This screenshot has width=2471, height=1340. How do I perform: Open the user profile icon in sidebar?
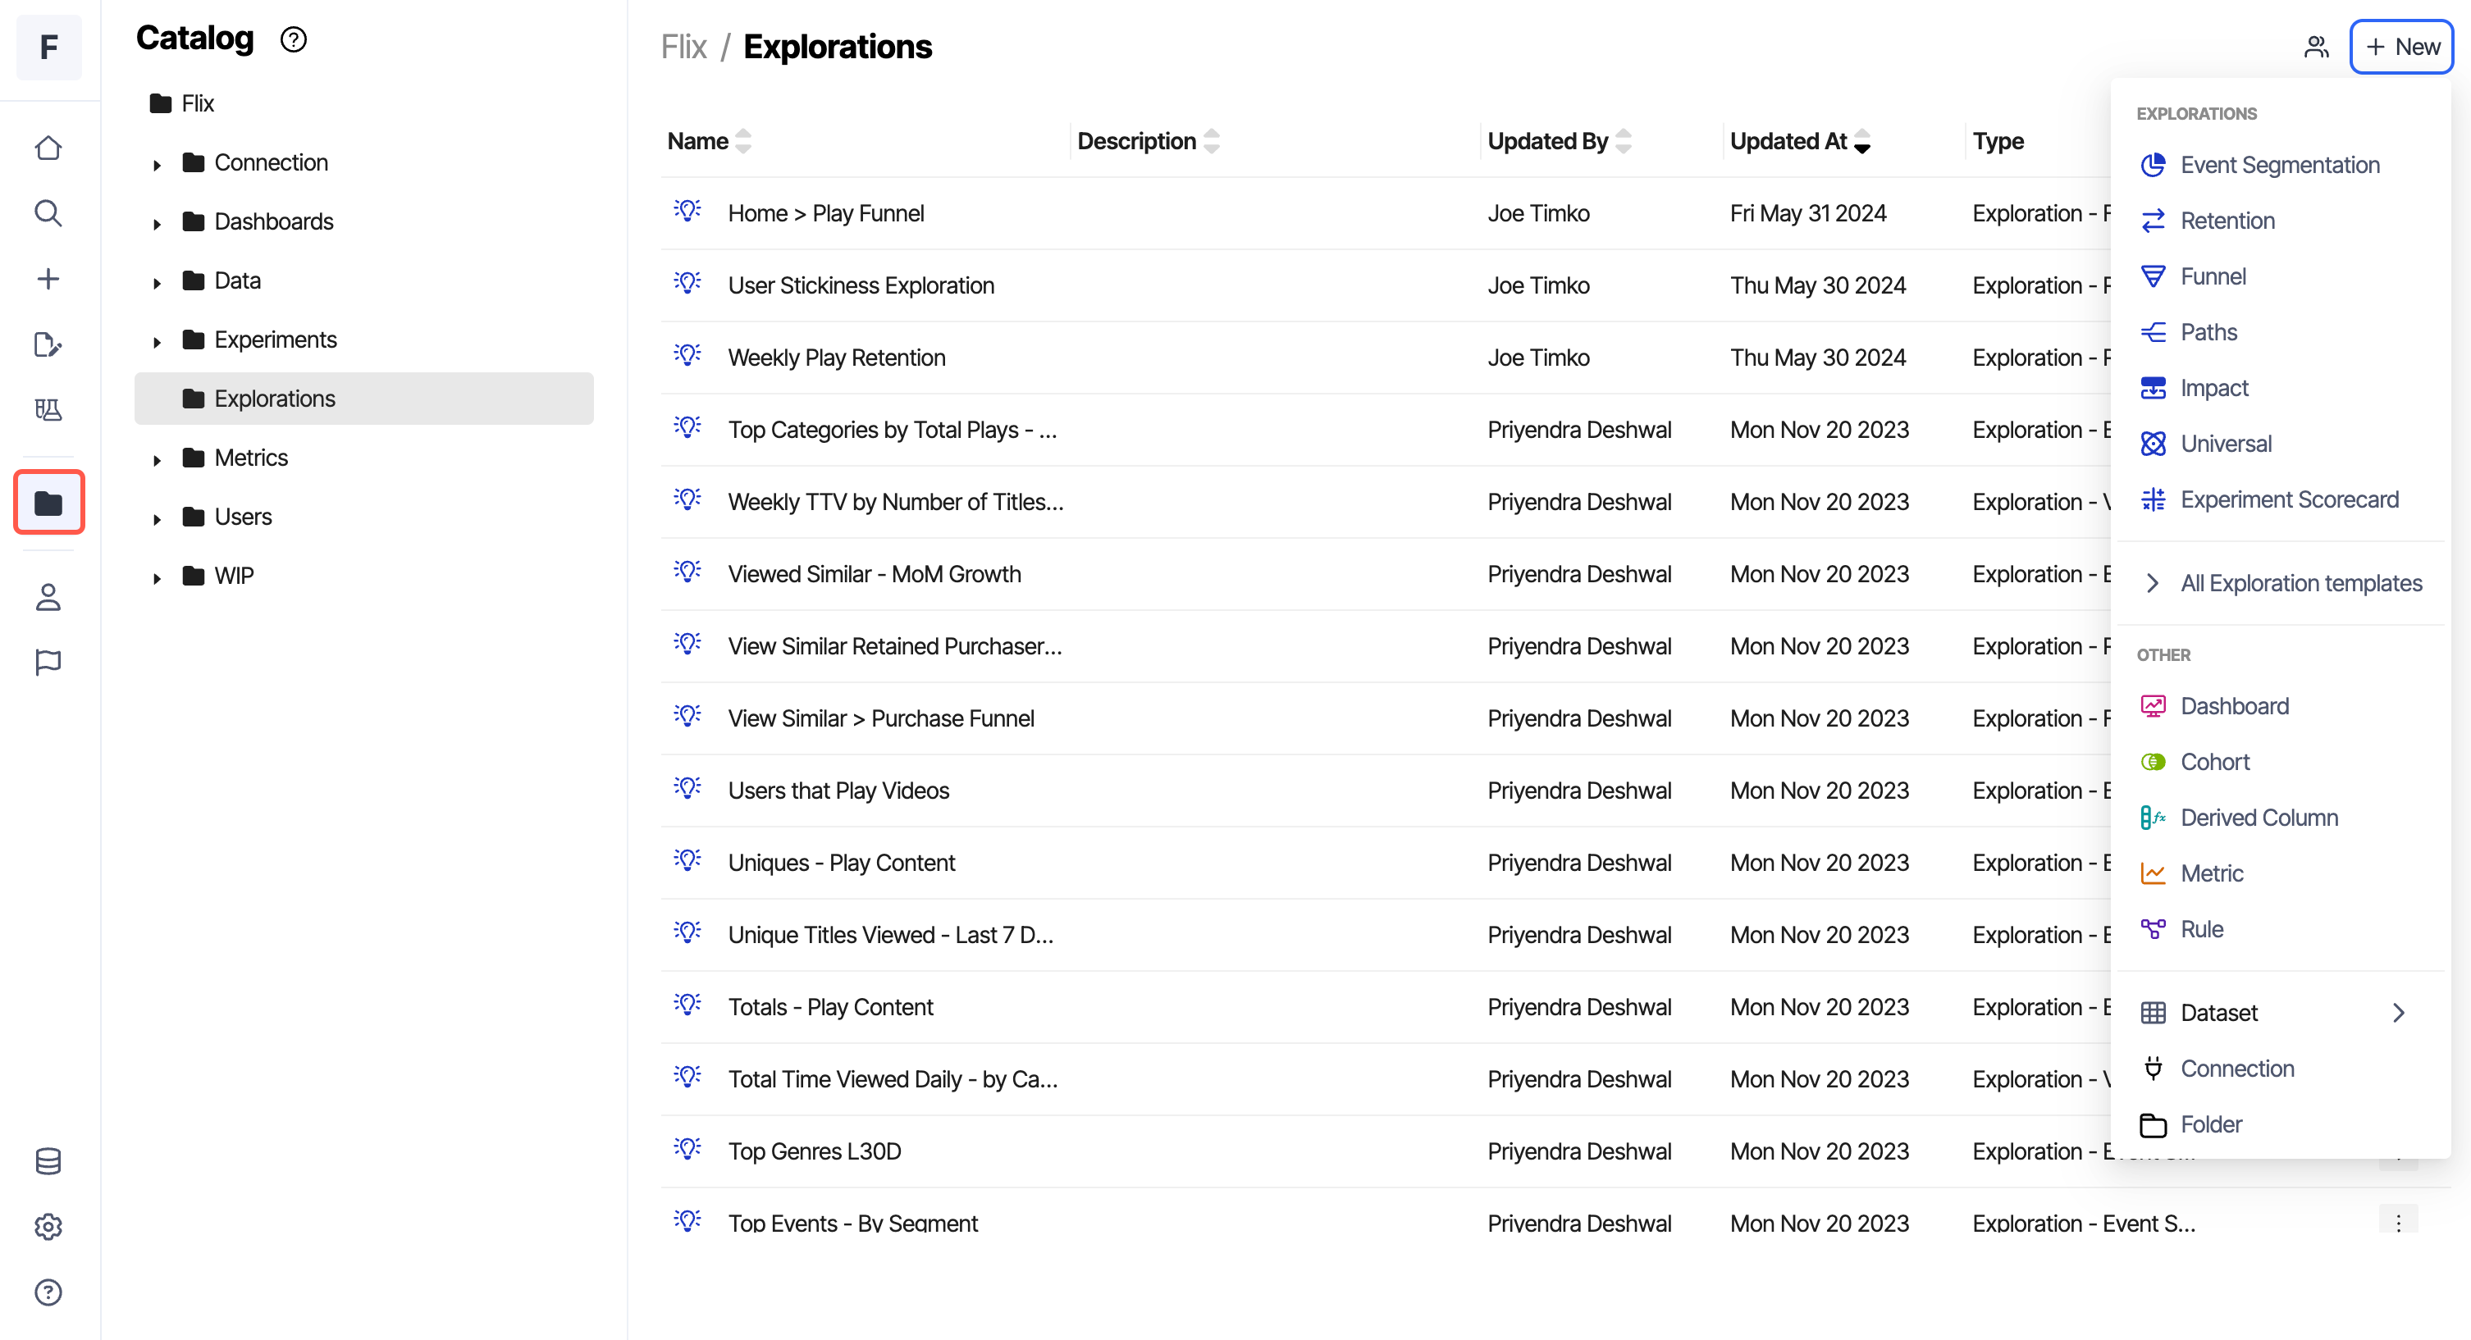48,597
